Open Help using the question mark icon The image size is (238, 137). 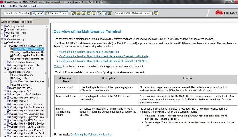click(x=109, y=13)
